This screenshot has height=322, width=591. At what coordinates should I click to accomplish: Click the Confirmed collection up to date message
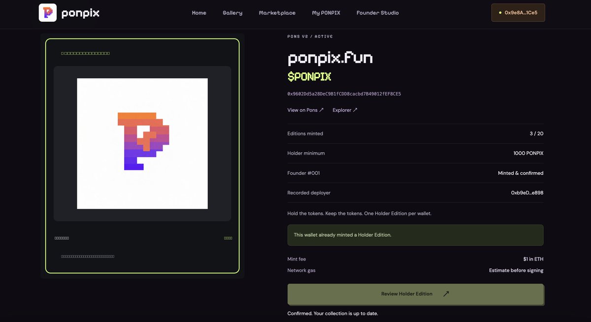[333, 314]
